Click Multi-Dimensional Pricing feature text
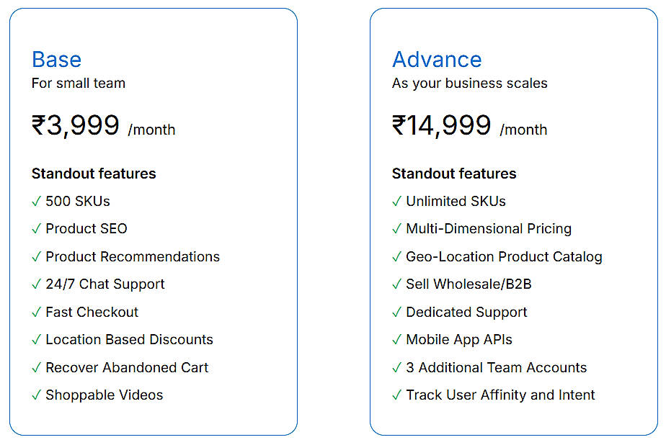The image size is (666, 445). point(489,229)
